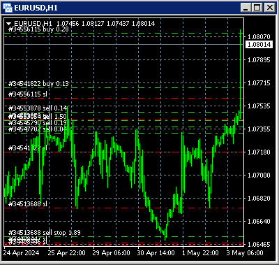Click price scale value 1.06465
Screen dimensions: 279x265
click(259, 245)
